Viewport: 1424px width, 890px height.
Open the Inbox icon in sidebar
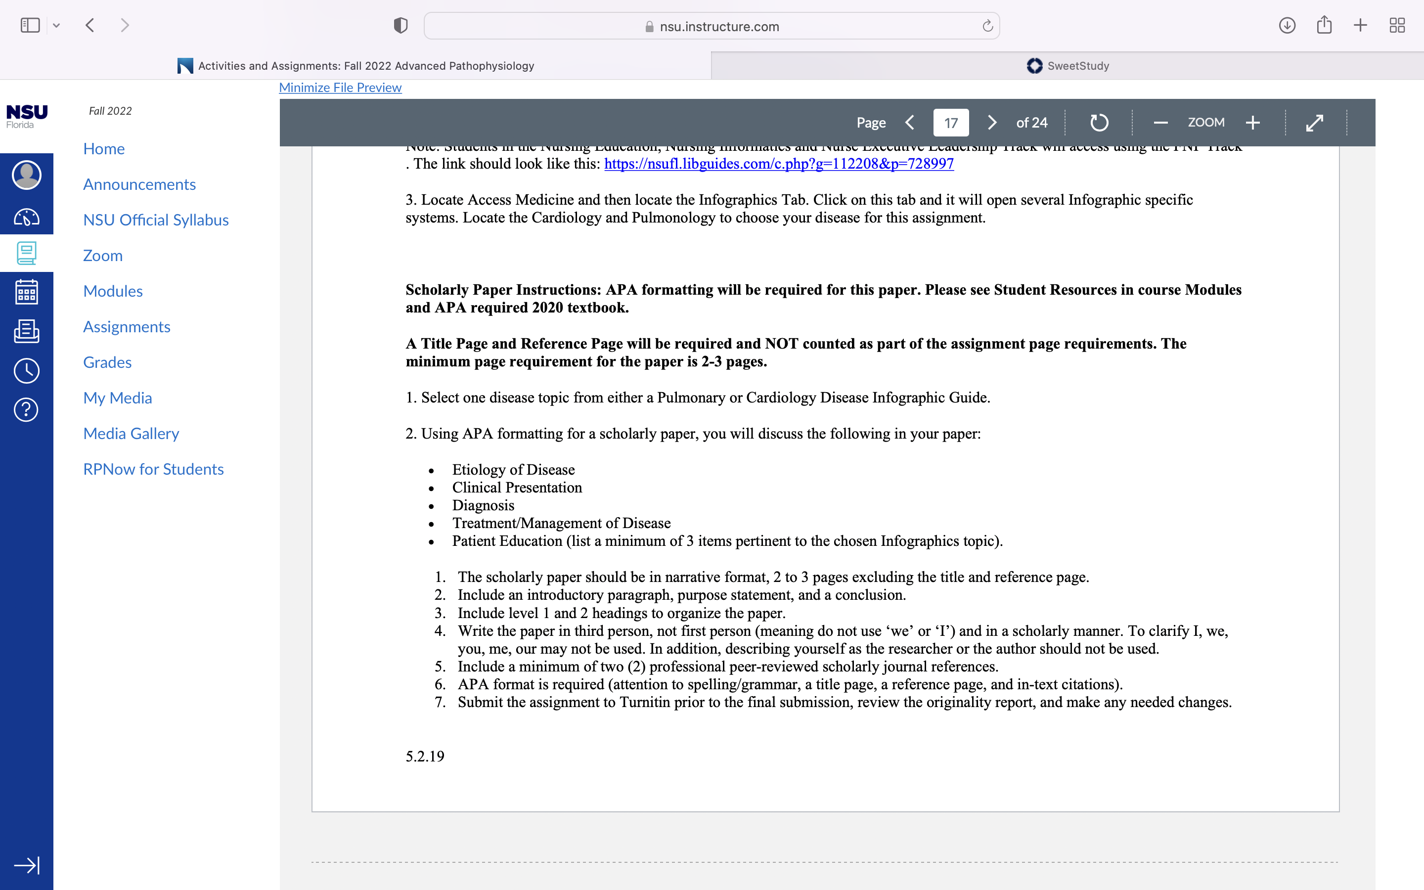click(27, 331)
